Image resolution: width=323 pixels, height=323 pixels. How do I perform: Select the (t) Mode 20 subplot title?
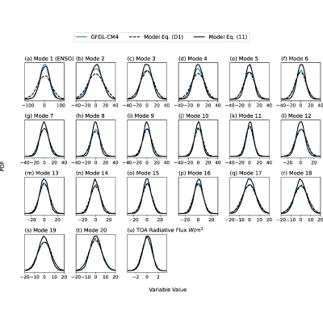point(91,230)
